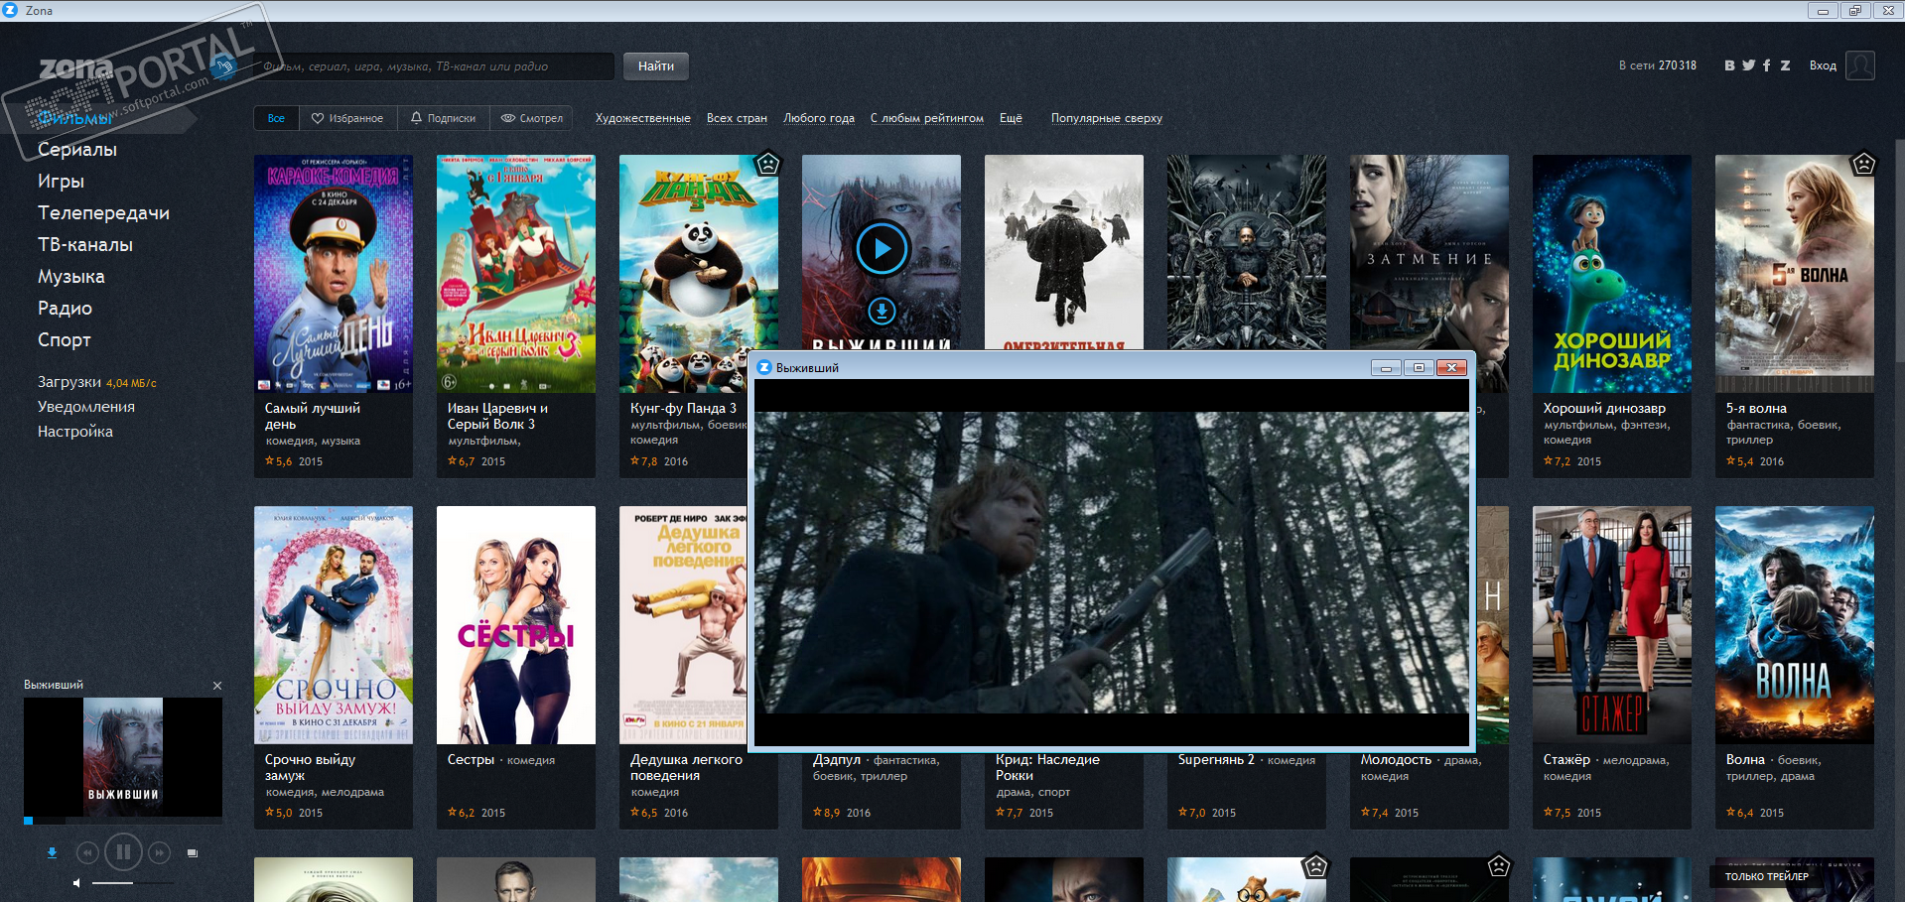
Task: Minimize the Выживший video popup window
Action: (x=1386, y=368)
